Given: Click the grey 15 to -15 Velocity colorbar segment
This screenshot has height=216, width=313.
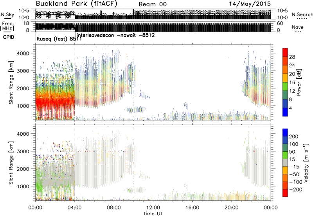Looking at the screenshot, I should [285, 163].
